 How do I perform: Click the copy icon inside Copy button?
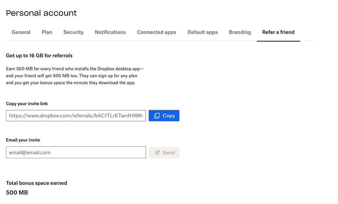(157, 115)
